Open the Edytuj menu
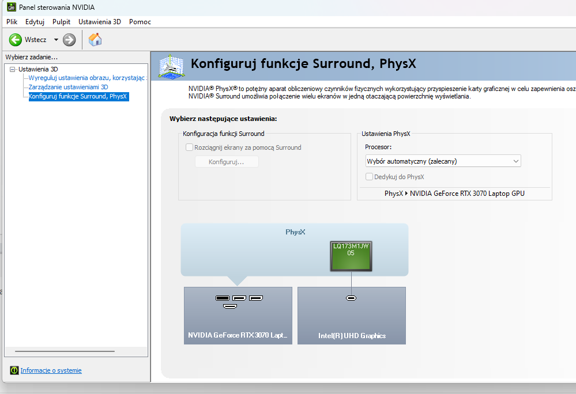 point(35,22)
